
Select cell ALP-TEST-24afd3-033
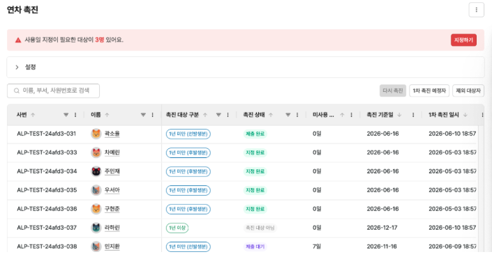click(47, 152)
